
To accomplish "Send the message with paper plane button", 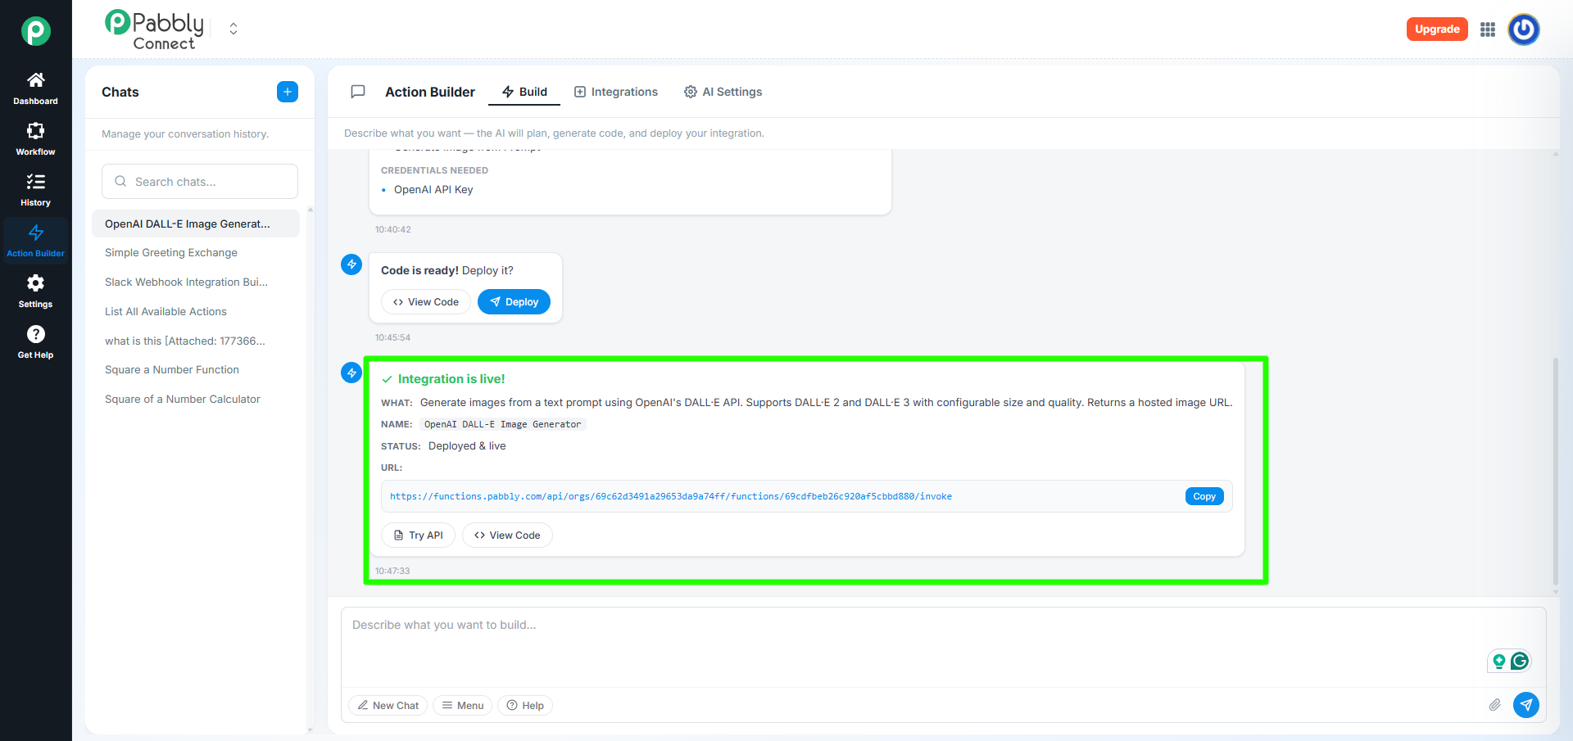I will point(1526,705).
